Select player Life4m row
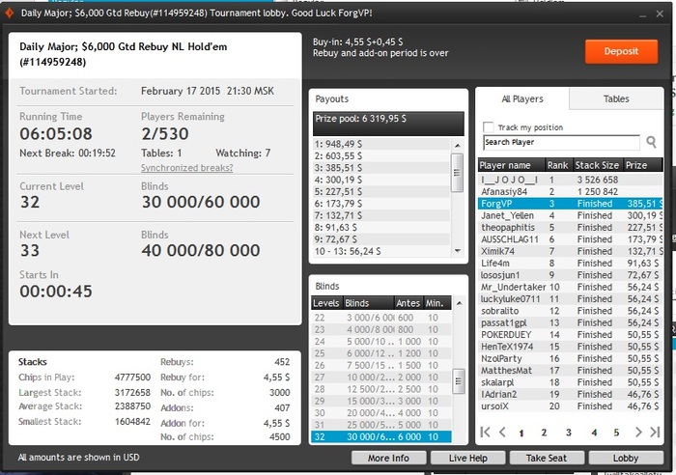676x475 pixels. (x=570, y=264)
